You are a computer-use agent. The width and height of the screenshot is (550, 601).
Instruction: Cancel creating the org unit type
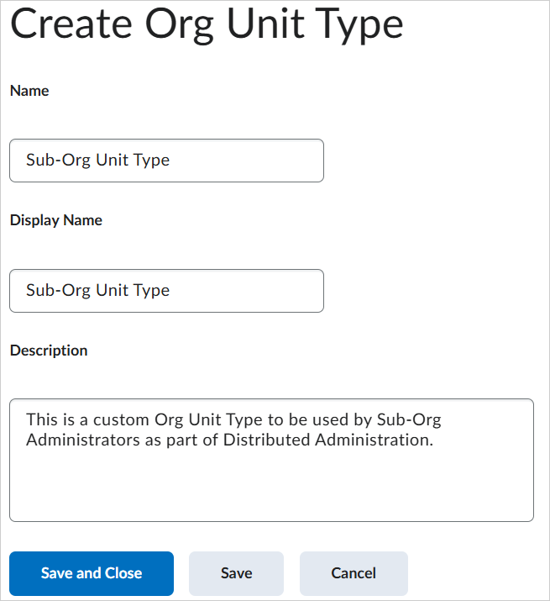[x=354, y=573]
